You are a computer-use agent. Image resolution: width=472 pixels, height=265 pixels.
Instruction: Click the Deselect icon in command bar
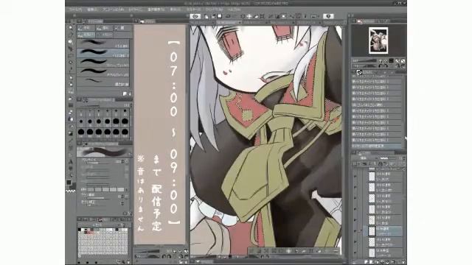271,16
